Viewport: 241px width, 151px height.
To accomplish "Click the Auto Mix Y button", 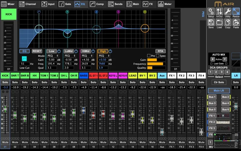I will point(225,59).
